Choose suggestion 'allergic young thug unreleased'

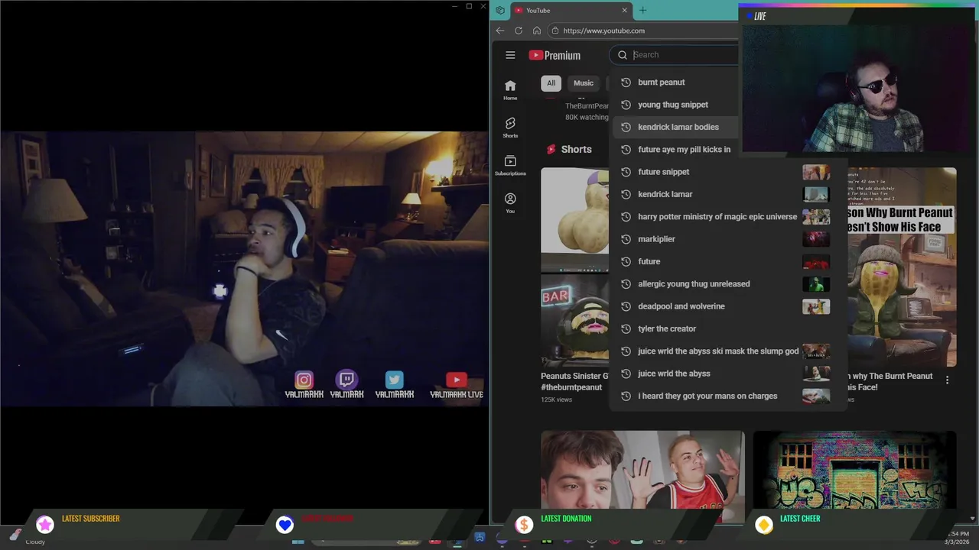pyautogui.click(x=694, y=284)
